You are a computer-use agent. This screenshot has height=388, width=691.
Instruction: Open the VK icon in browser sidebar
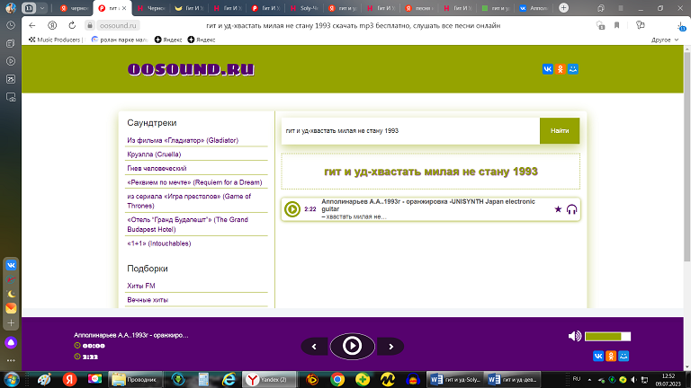pos(11,265)
